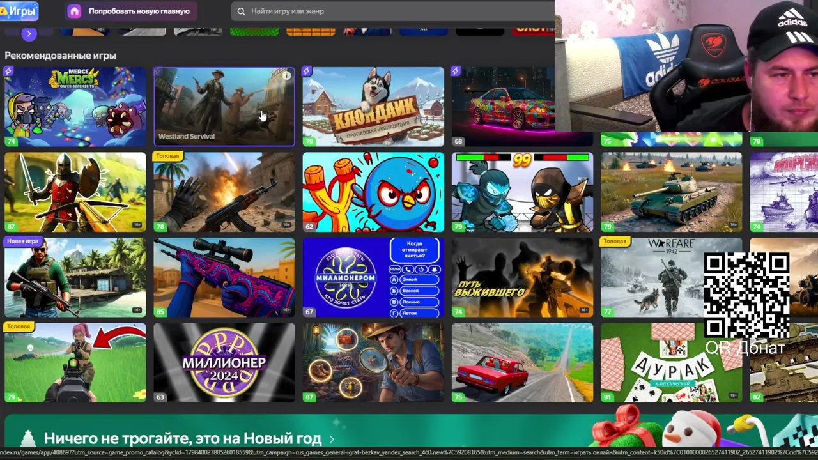Image resolution: width=818 pixels, height=460 pixels.
Task: Open hidden object explorer game thumbnail
Action: click(x=373, y=363)
